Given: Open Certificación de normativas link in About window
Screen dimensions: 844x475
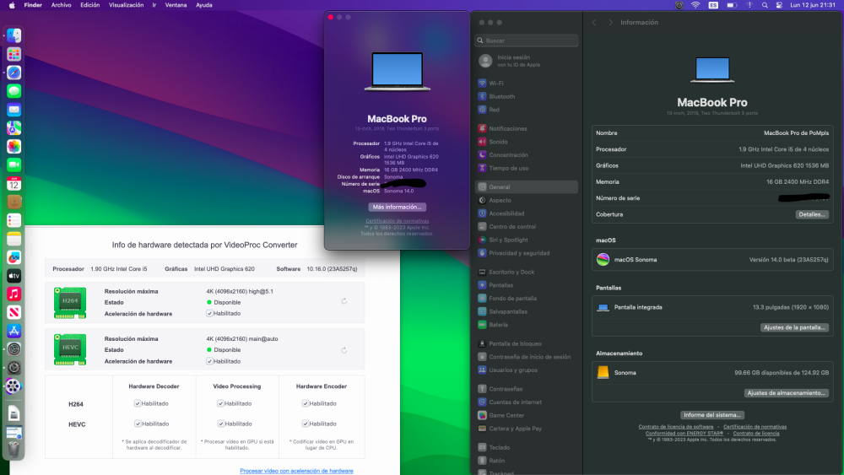Looking at the screenshot, I should tap(398, 220).
